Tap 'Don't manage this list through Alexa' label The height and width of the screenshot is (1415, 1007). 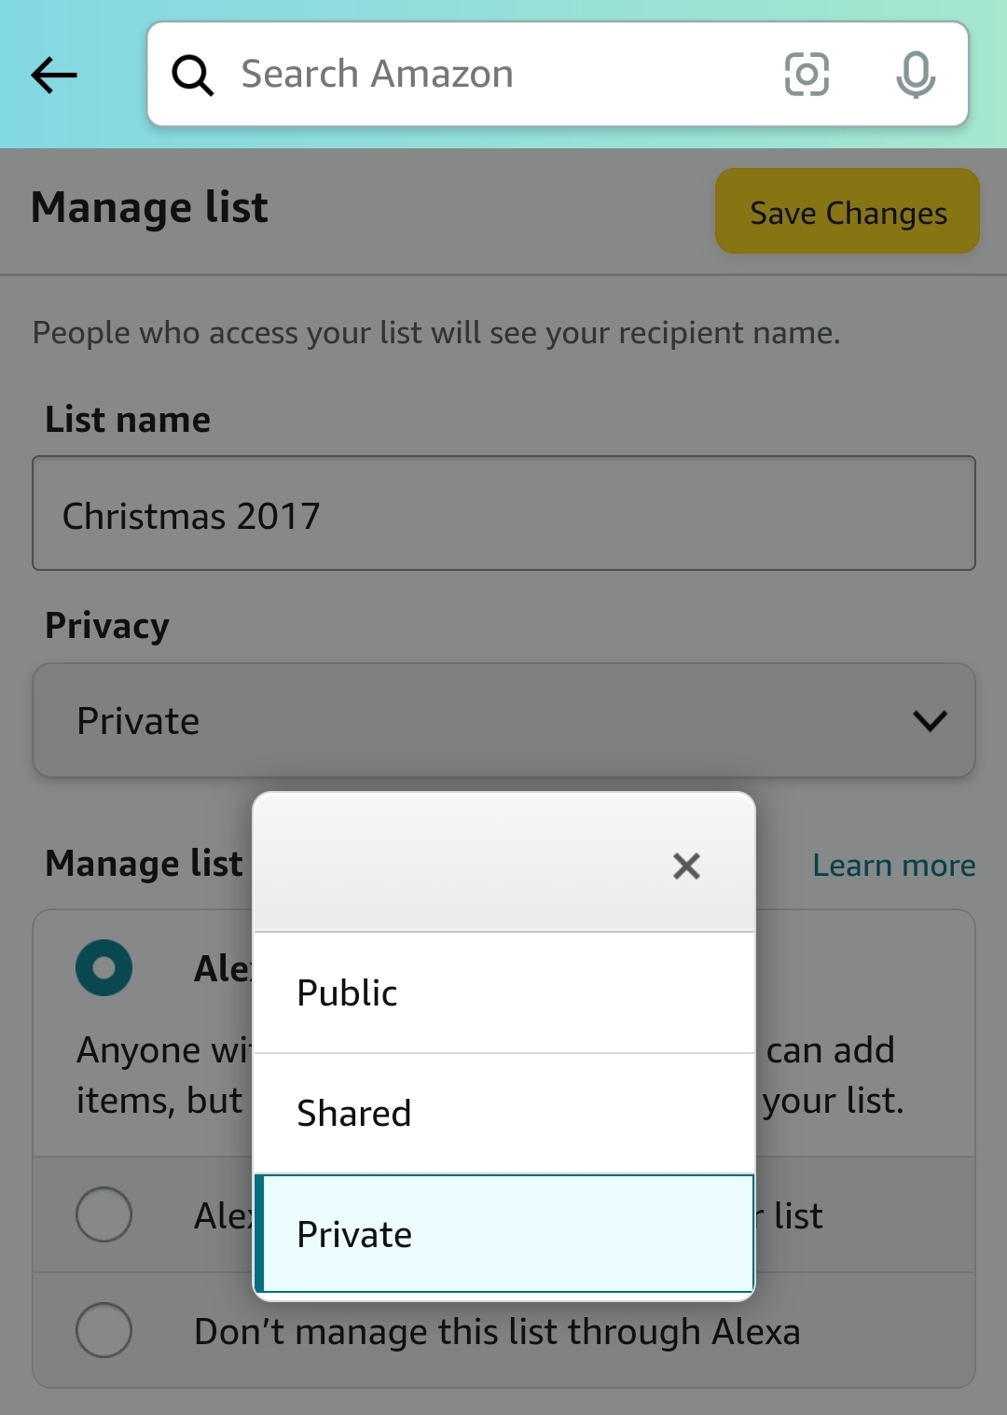(x=497, y=1332)
